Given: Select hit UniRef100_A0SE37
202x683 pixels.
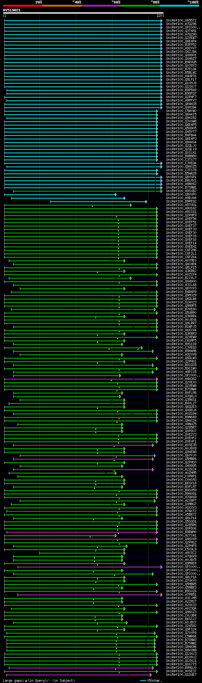Looking at the screenshot, I should point(181,671).
